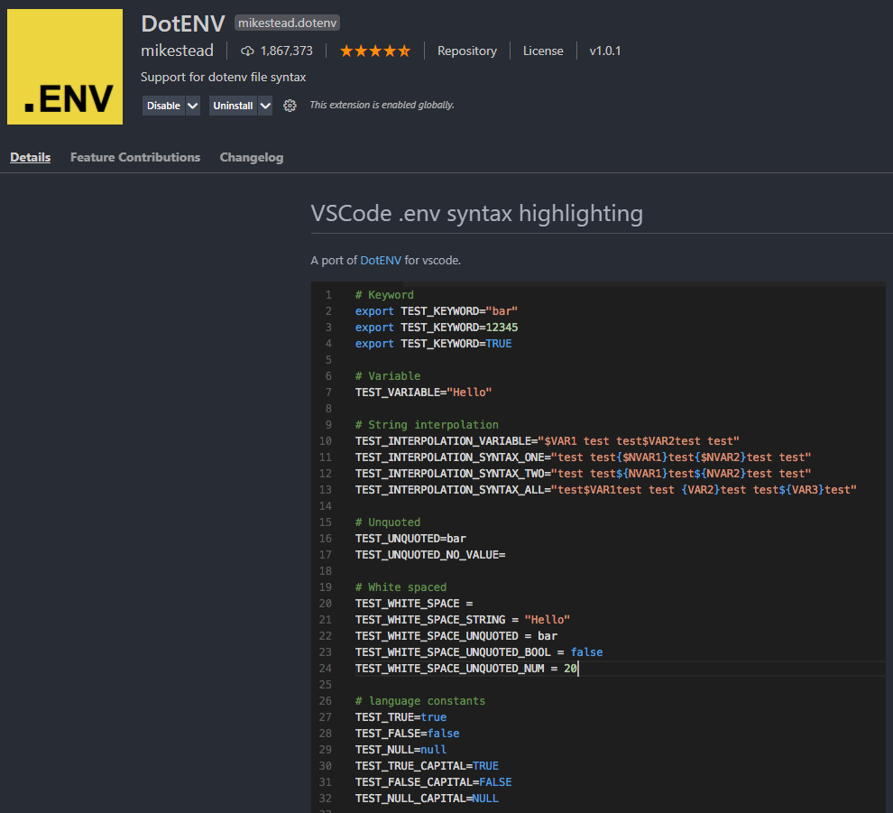Viewport: 893px width, 813px height.
Task: Switch to the Details tab
Action: tap(30, 157)
